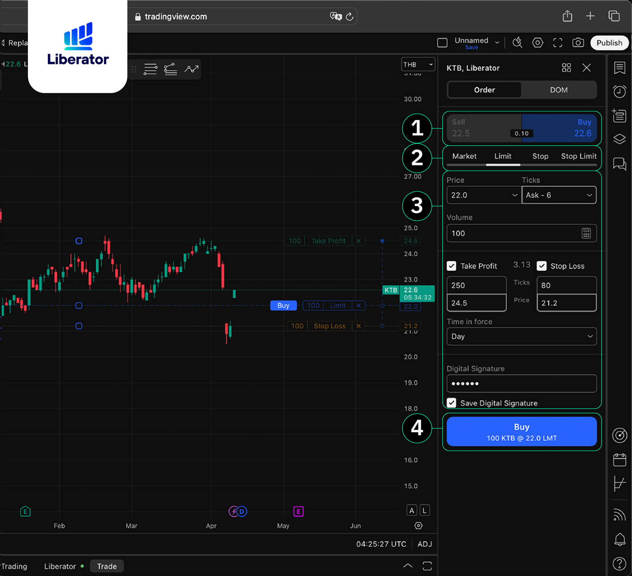The height and width of the screenshot is (576, 632).
Task: Open the notifications bell icon
Action: pyautogui.click(x=620, y=540)
